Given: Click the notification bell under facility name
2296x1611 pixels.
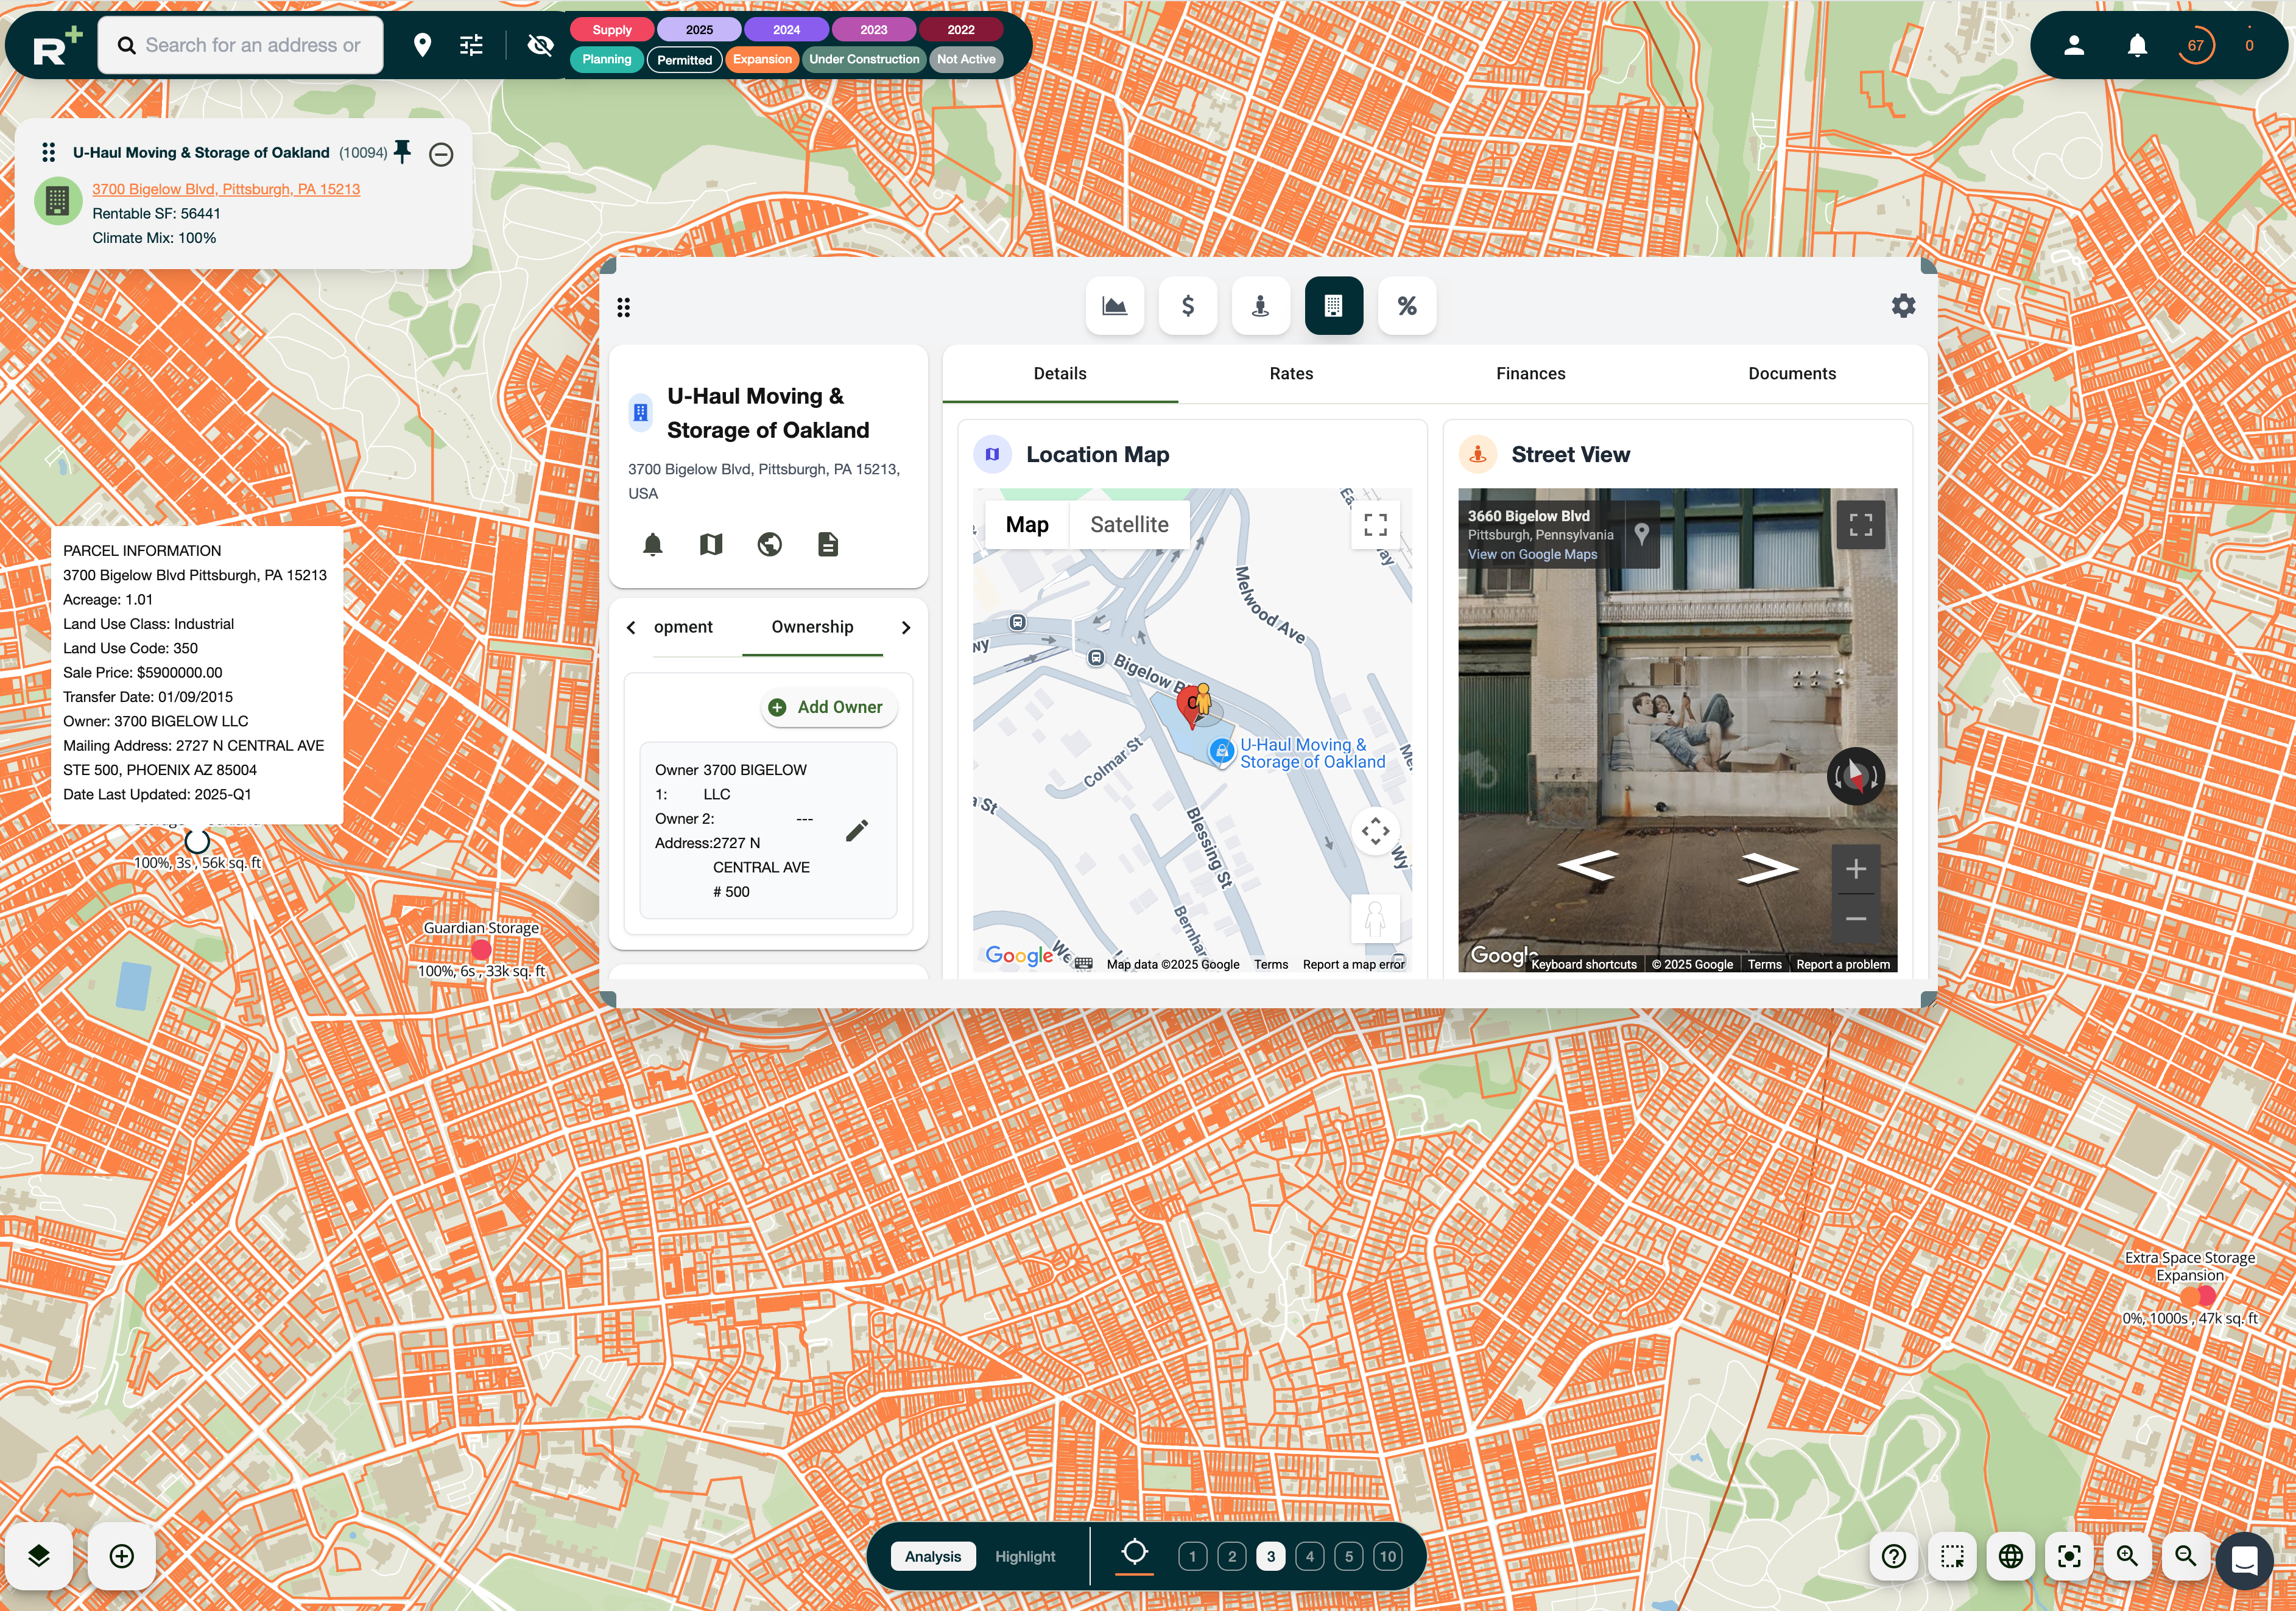Looking at the screenshot, I should (652, 544).
